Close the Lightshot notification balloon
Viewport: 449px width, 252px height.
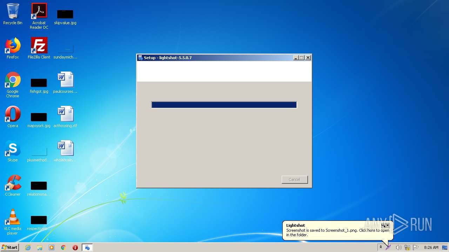(388, 225)
